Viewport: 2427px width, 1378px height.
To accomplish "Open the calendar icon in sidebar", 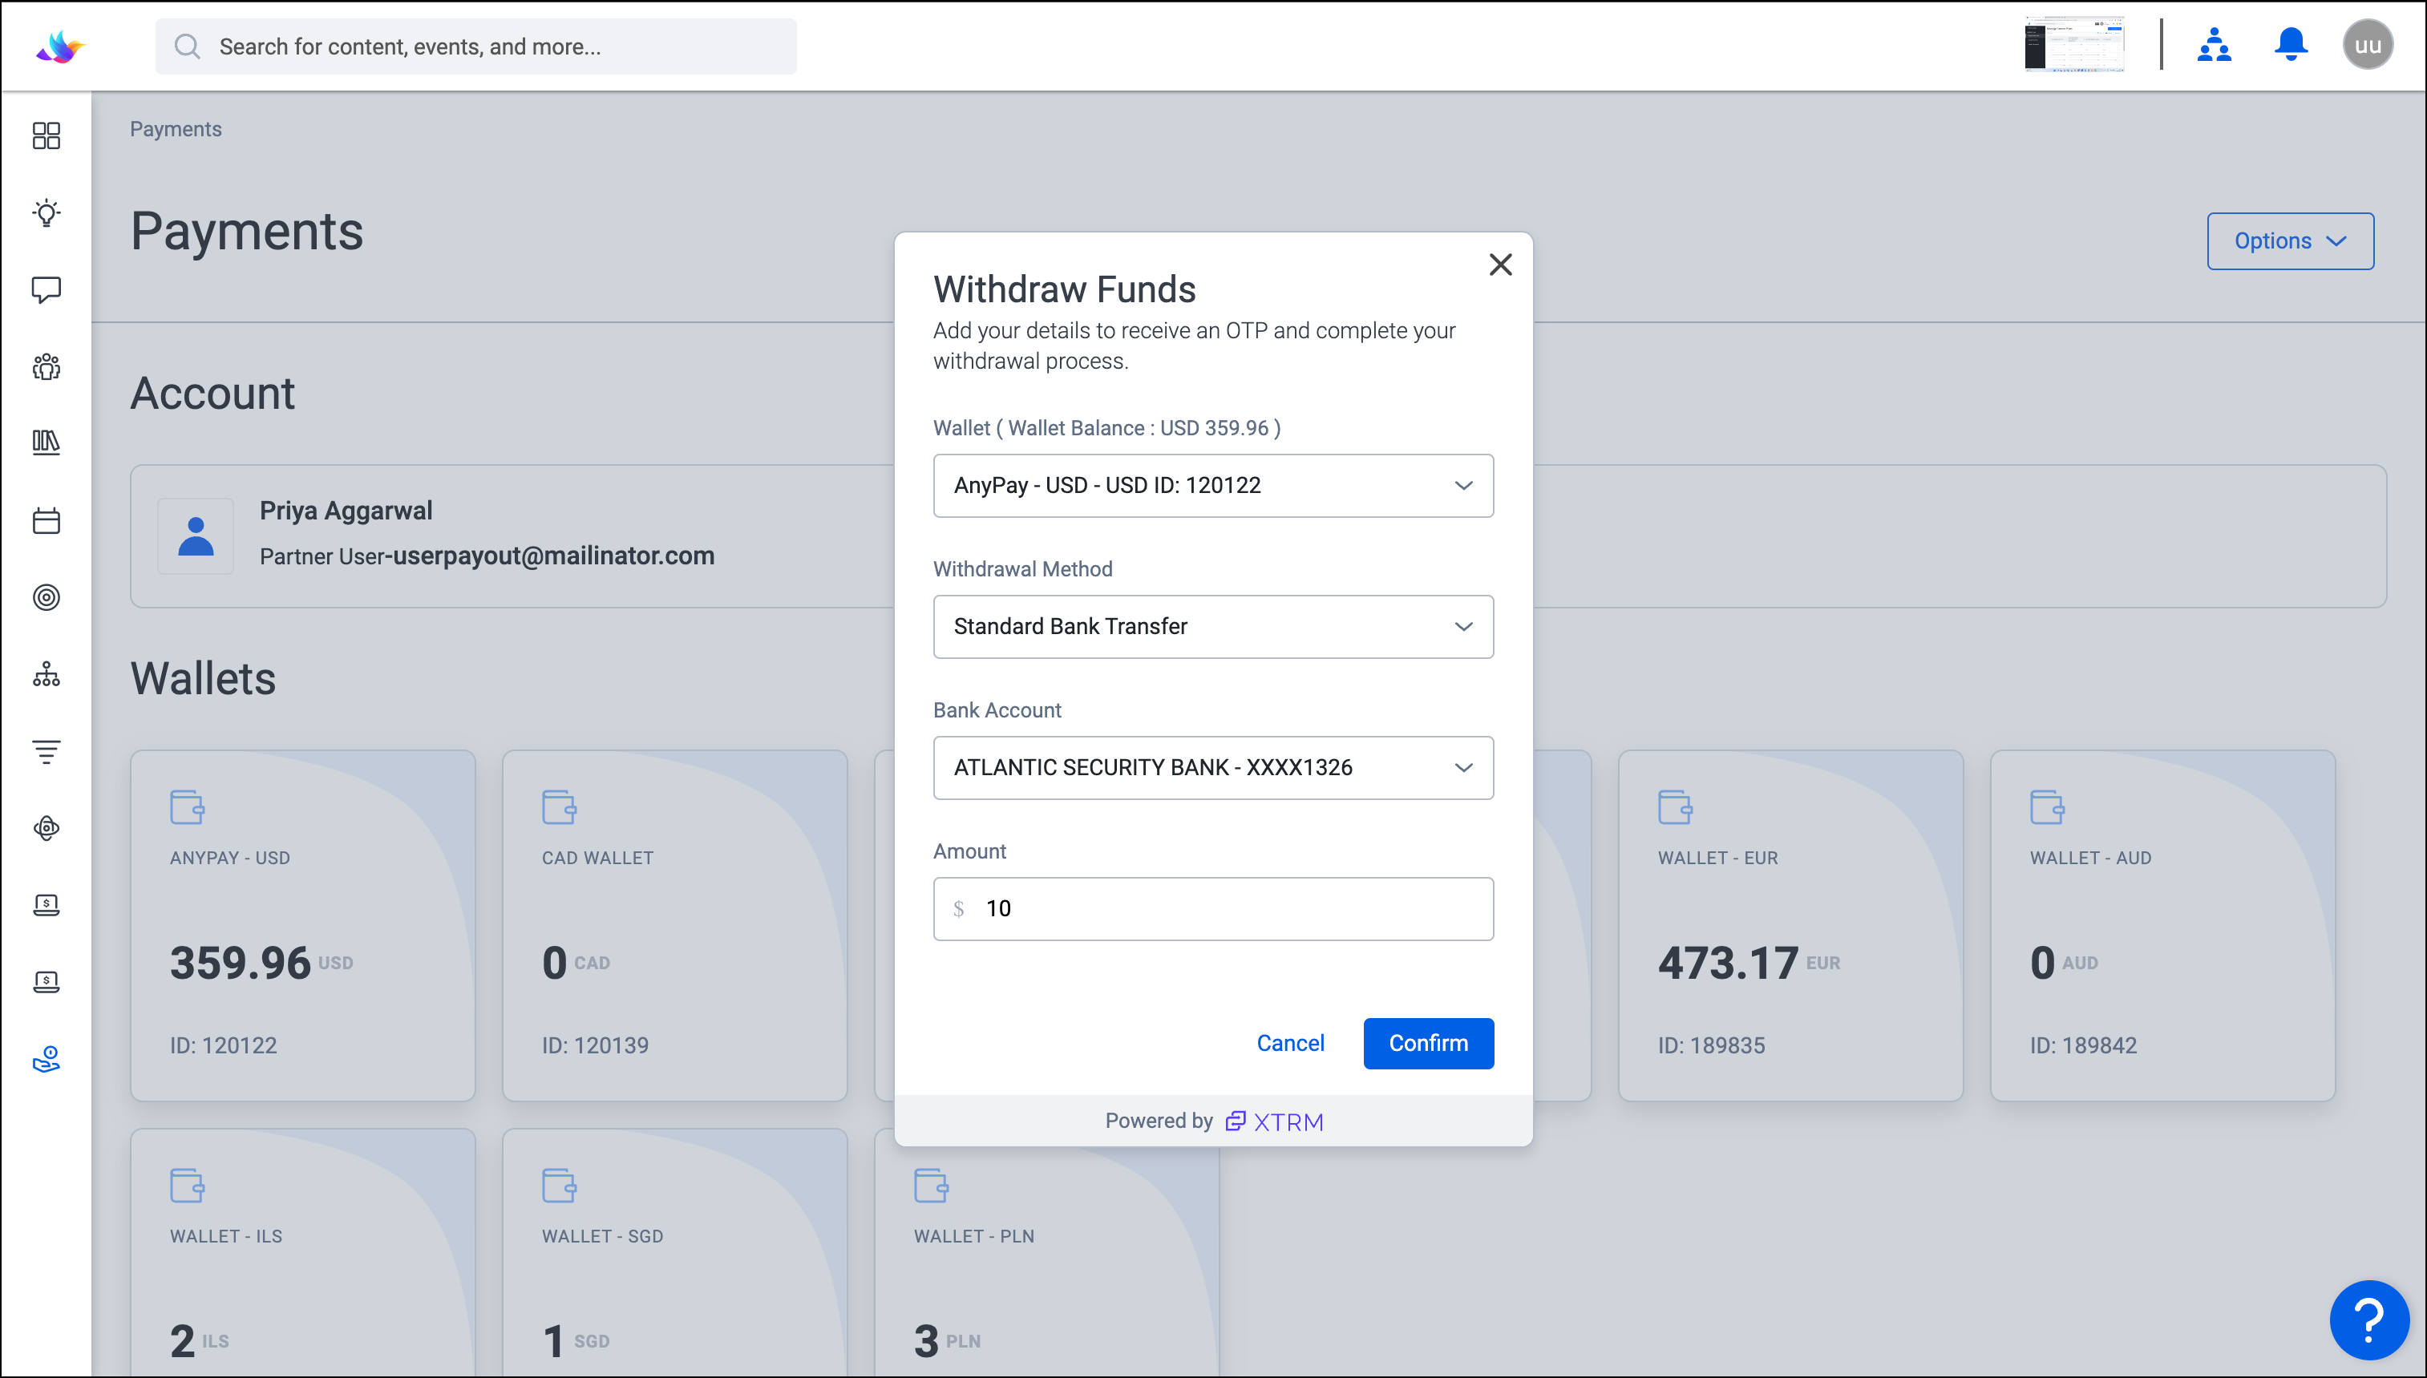I will (x=47, y=520).
